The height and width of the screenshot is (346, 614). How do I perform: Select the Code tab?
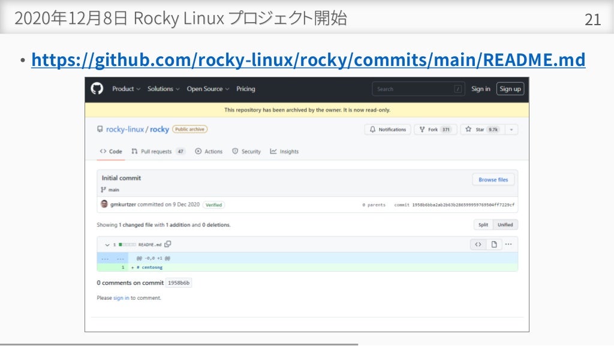(111, 152)
